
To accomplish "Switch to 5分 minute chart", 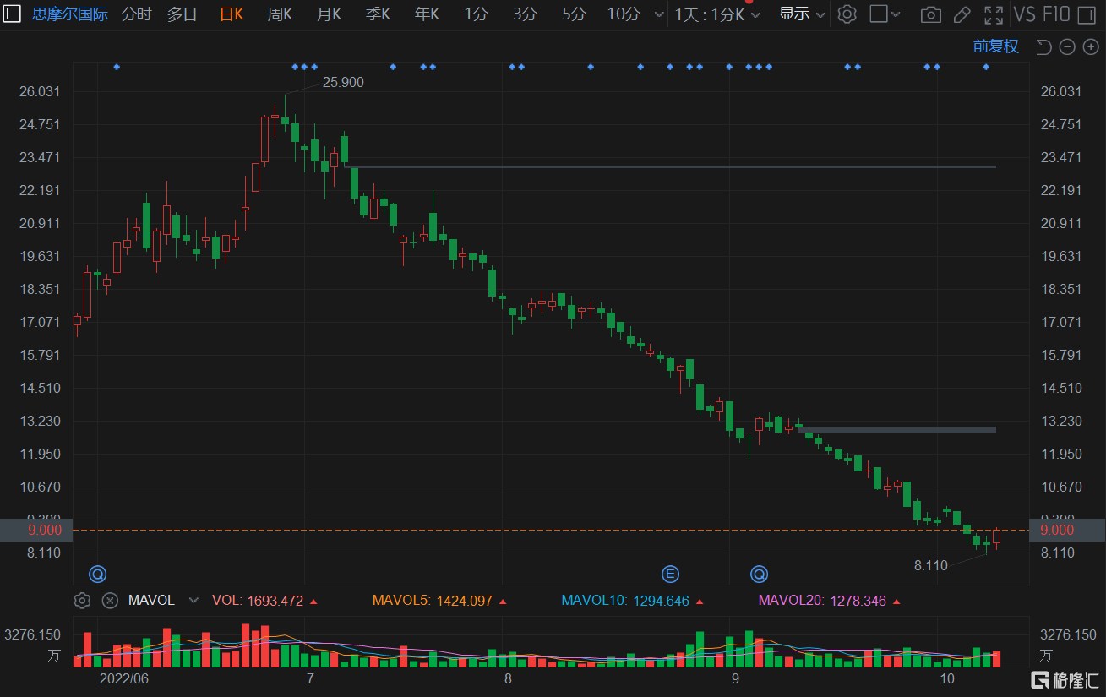I will pos(574,14).
